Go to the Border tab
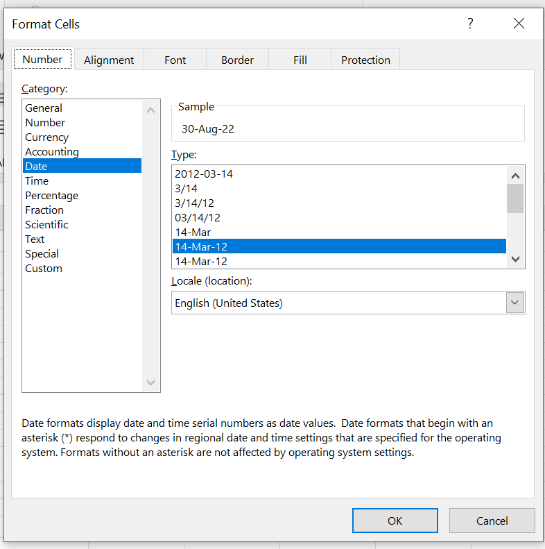 point(237,60)
